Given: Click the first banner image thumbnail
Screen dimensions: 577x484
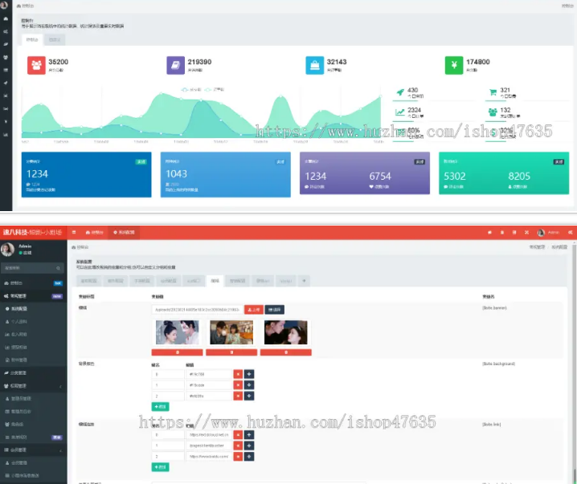Looking at the screenshot, I should click(175, 332).
